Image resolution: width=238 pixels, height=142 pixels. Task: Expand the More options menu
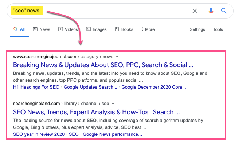point(148,29)
